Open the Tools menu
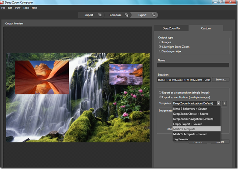The height and width of the screenshot is (169, 238). click(26, 8)
